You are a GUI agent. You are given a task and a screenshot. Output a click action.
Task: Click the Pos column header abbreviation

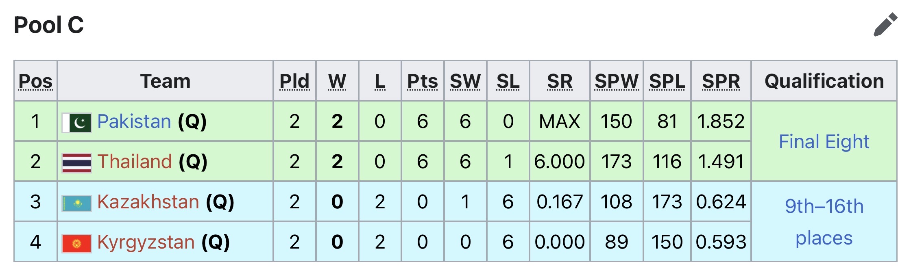(36, 81)
